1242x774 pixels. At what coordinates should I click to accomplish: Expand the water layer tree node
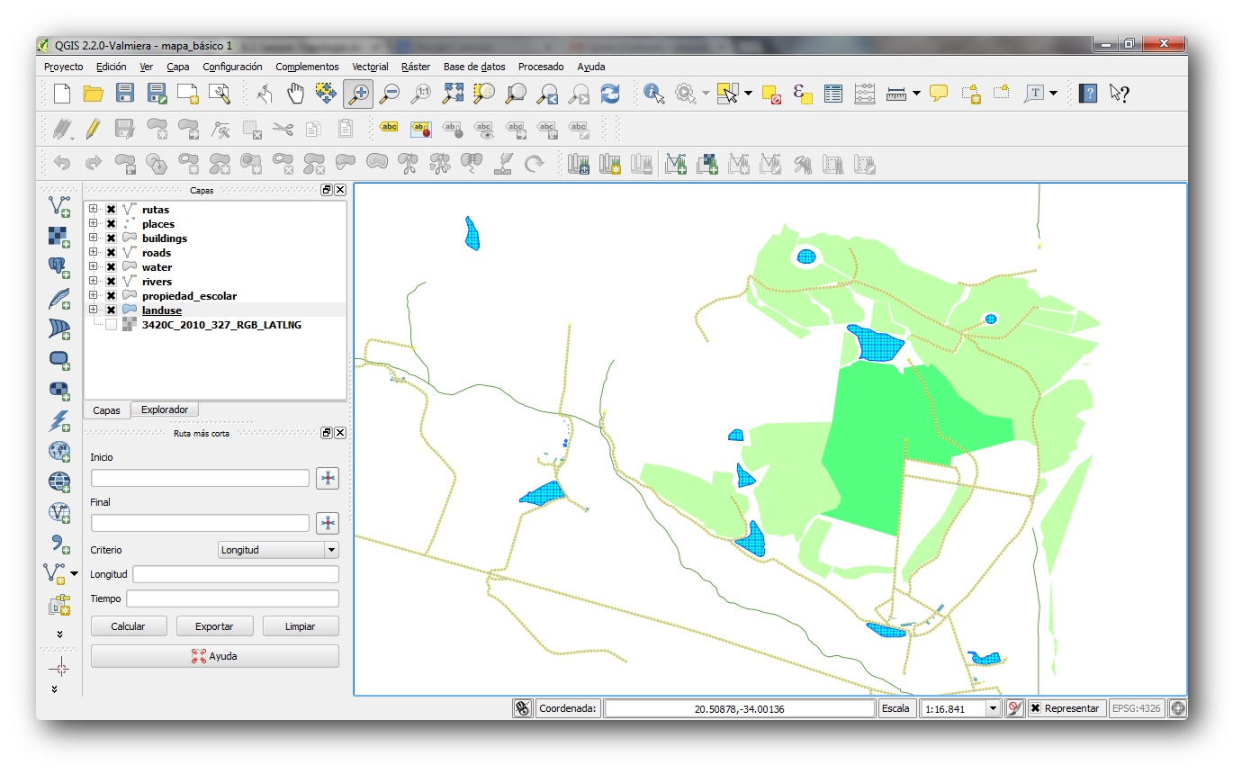coord(93,267)
